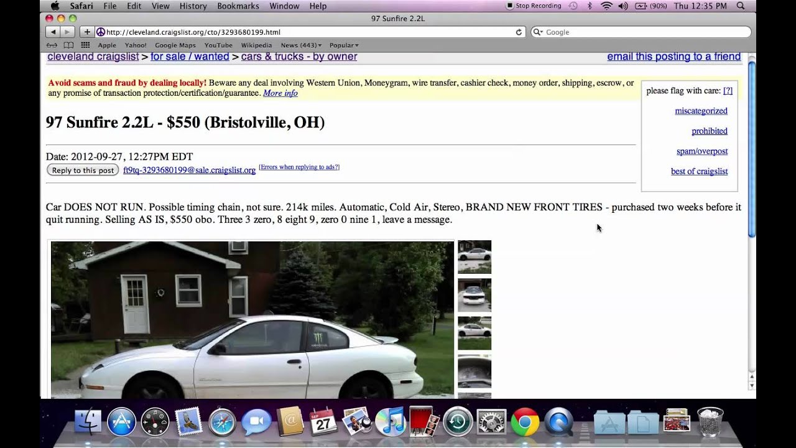Open Finder from the dock
The width and height of the screenshot is (796, 448).
point(88,422)
